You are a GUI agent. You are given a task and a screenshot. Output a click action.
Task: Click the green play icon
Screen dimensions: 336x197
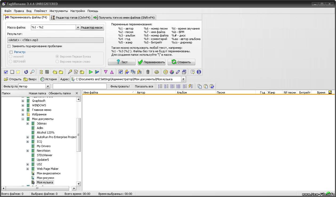click(91, 72)
